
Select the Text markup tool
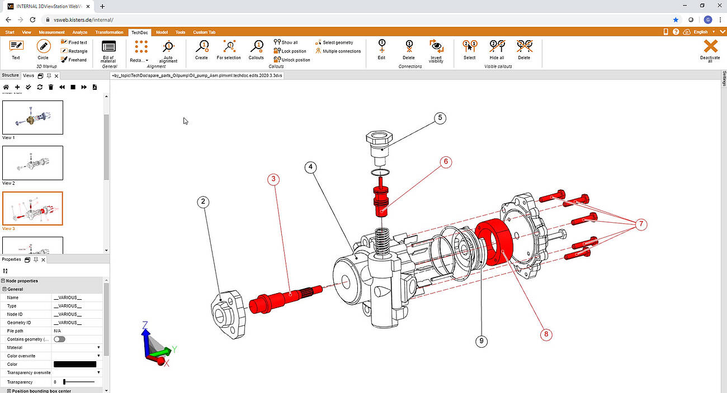[x=16, y=49]
